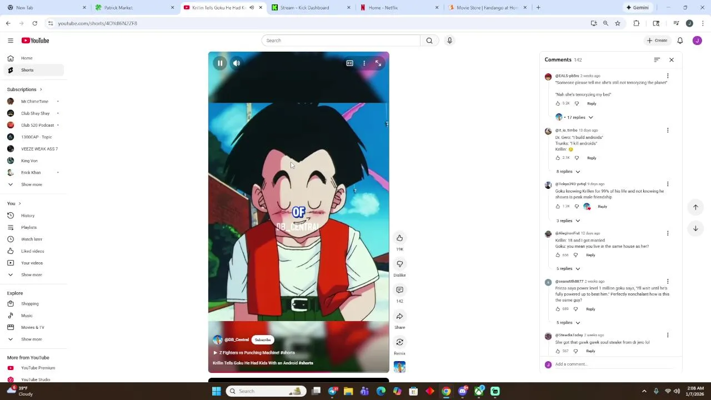711x400 pixels.
Task: Like the @EALS-pb5rs comment
Action: click(x=558, y=103)
